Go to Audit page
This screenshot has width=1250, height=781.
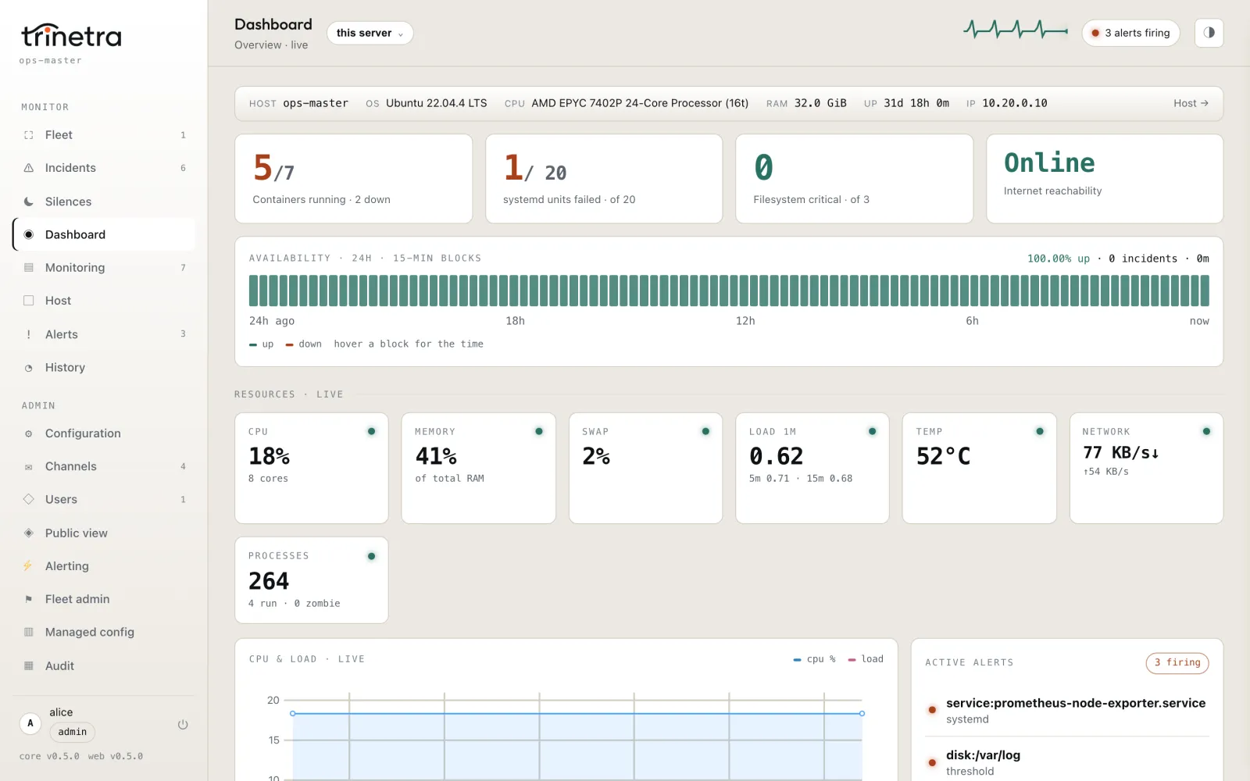(104, 665)
